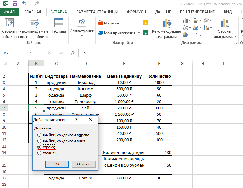Click the insert function fx icon
The height and width of the screenshot is (188, 243).
click(x=73, y=53)
